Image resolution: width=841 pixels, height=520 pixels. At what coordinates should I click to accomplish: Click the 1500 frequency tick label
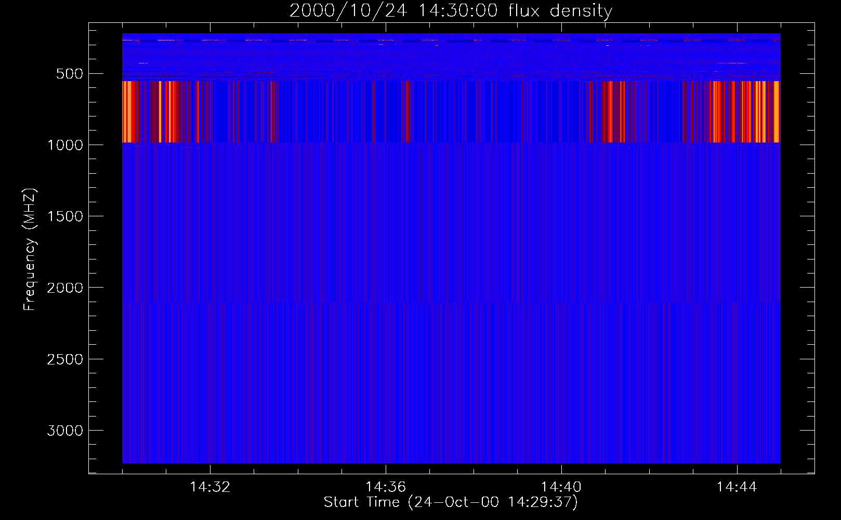(65, 216)
